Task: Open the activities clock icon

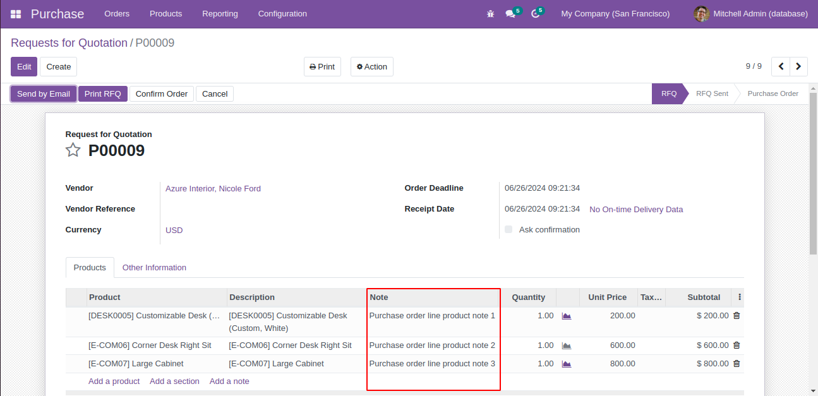Action: (535, 14)
